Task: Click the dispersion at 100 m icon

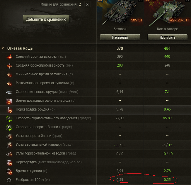Action: [x=9, y=180]
